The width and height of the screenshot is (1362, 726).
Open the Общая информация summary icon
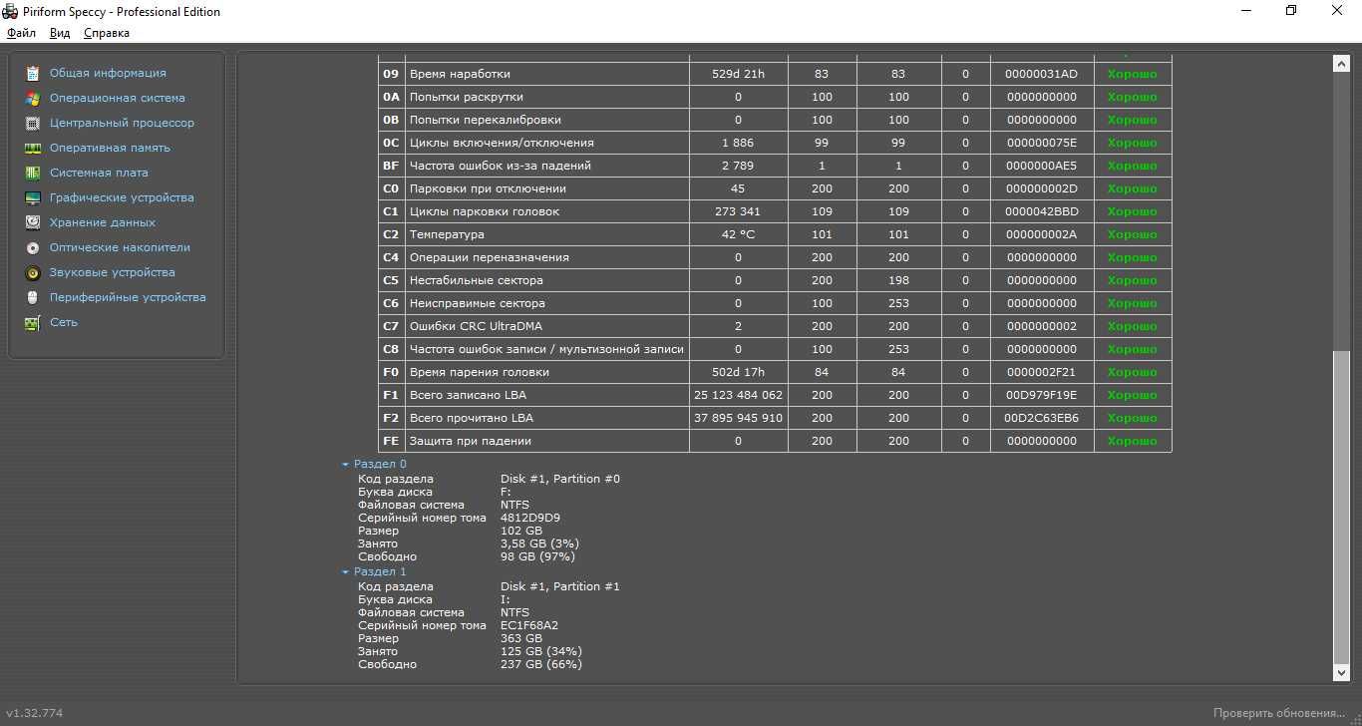tap(33, 73)
